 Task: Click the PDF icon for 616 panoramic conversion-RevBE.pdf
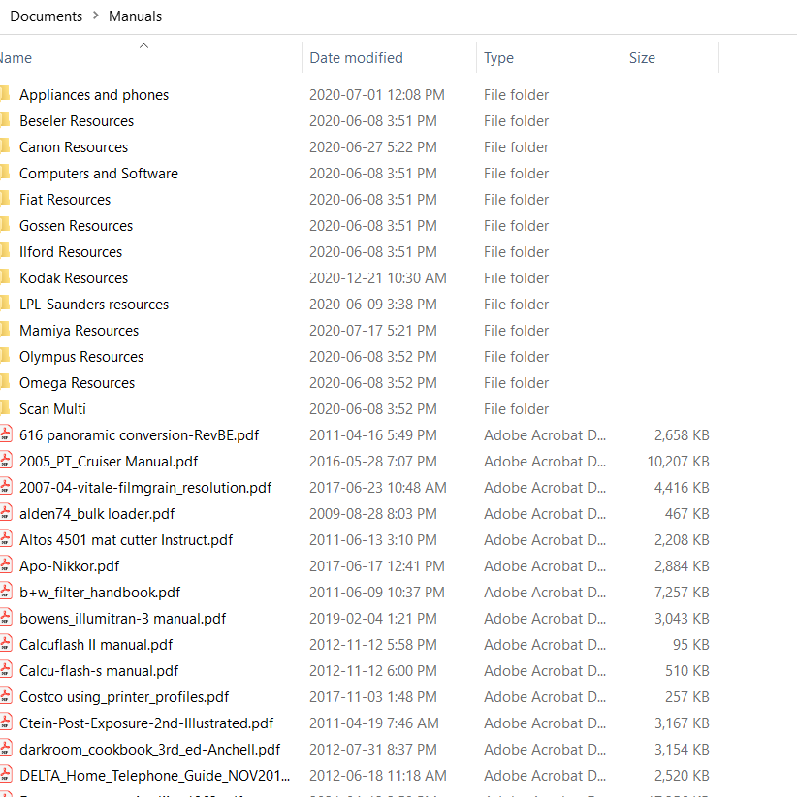(6, 434)
